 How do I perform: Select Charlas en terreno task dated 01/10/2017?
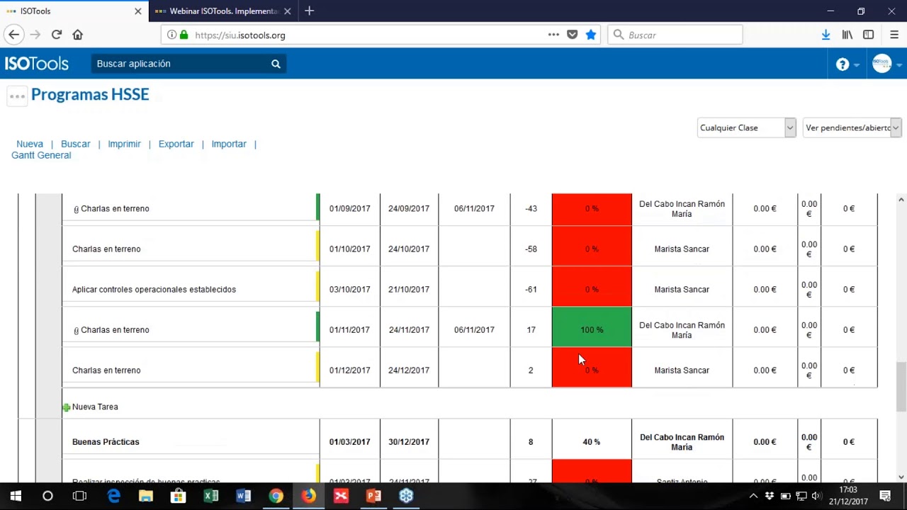click(x=106, y=249)
